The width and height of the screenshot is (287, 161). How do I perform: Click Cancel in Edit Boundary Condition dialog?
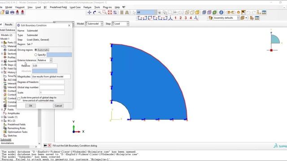point(58,106)
